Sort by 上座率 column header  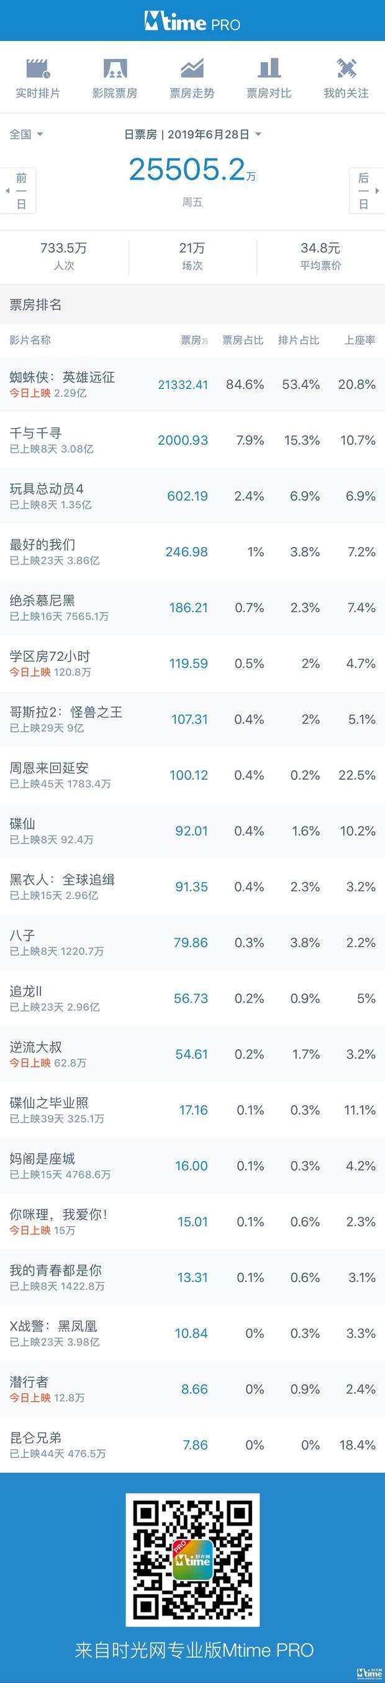360,340
